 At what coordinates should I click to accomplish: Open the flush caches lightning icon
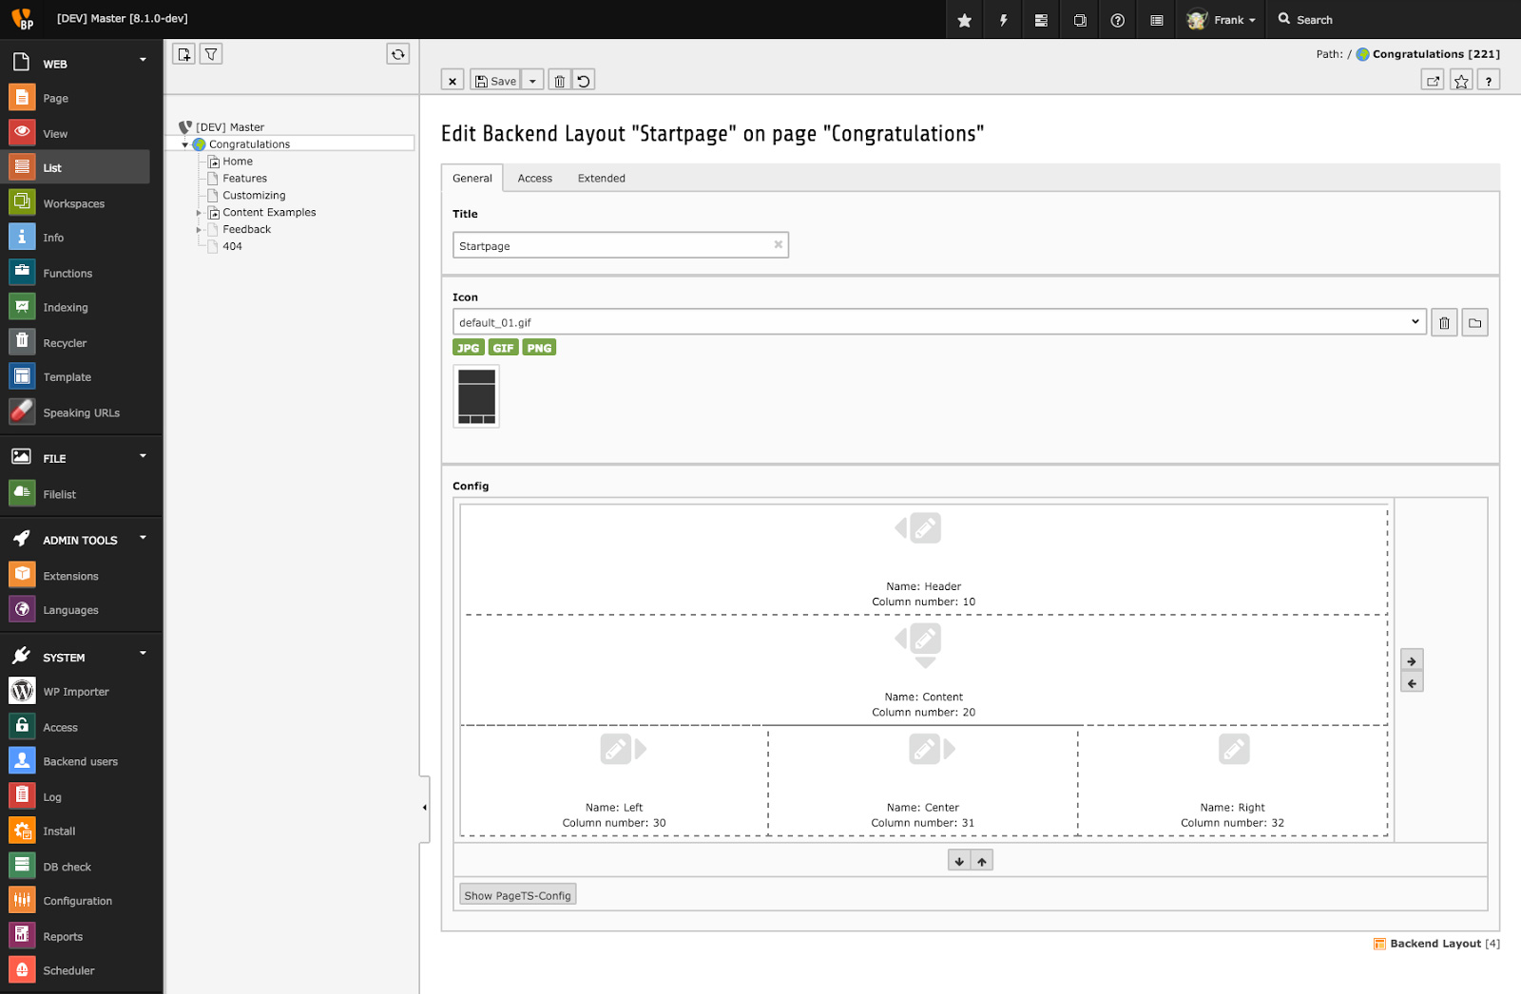coord(1003,20)
